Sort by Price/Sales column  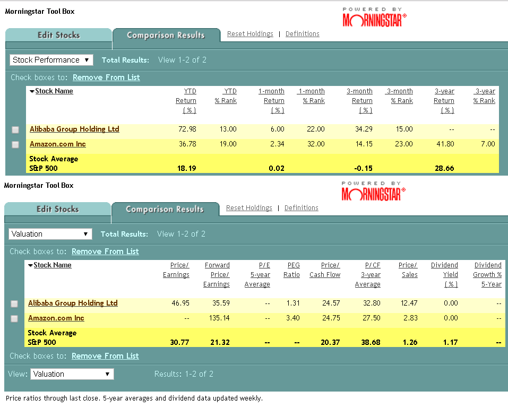click(x=408, y=270)
